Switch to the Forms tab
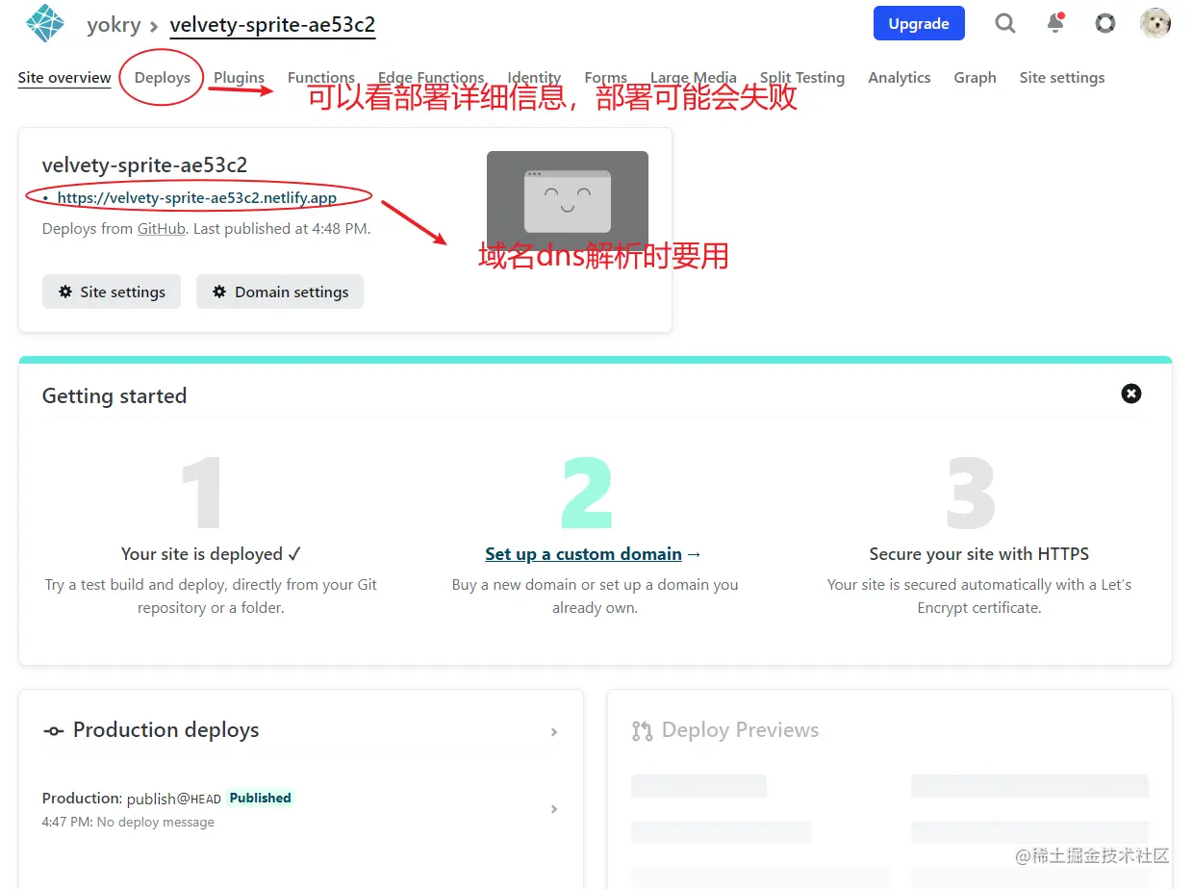Screen dimensions: 1193x889 (x=605, y=78)
